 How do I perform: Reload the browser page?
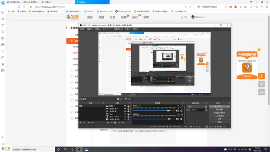point(19,7)
